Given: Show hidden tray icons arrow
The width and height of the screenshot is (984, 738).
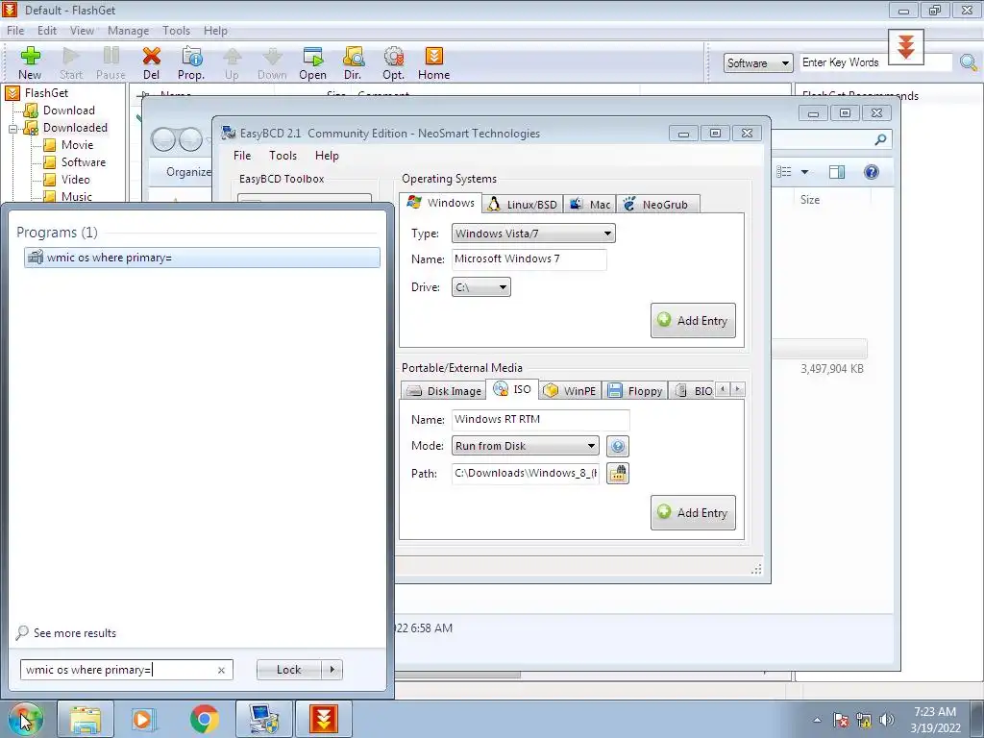Looking at the screenshot, I should pyautogui.click(x=817, y=720).
